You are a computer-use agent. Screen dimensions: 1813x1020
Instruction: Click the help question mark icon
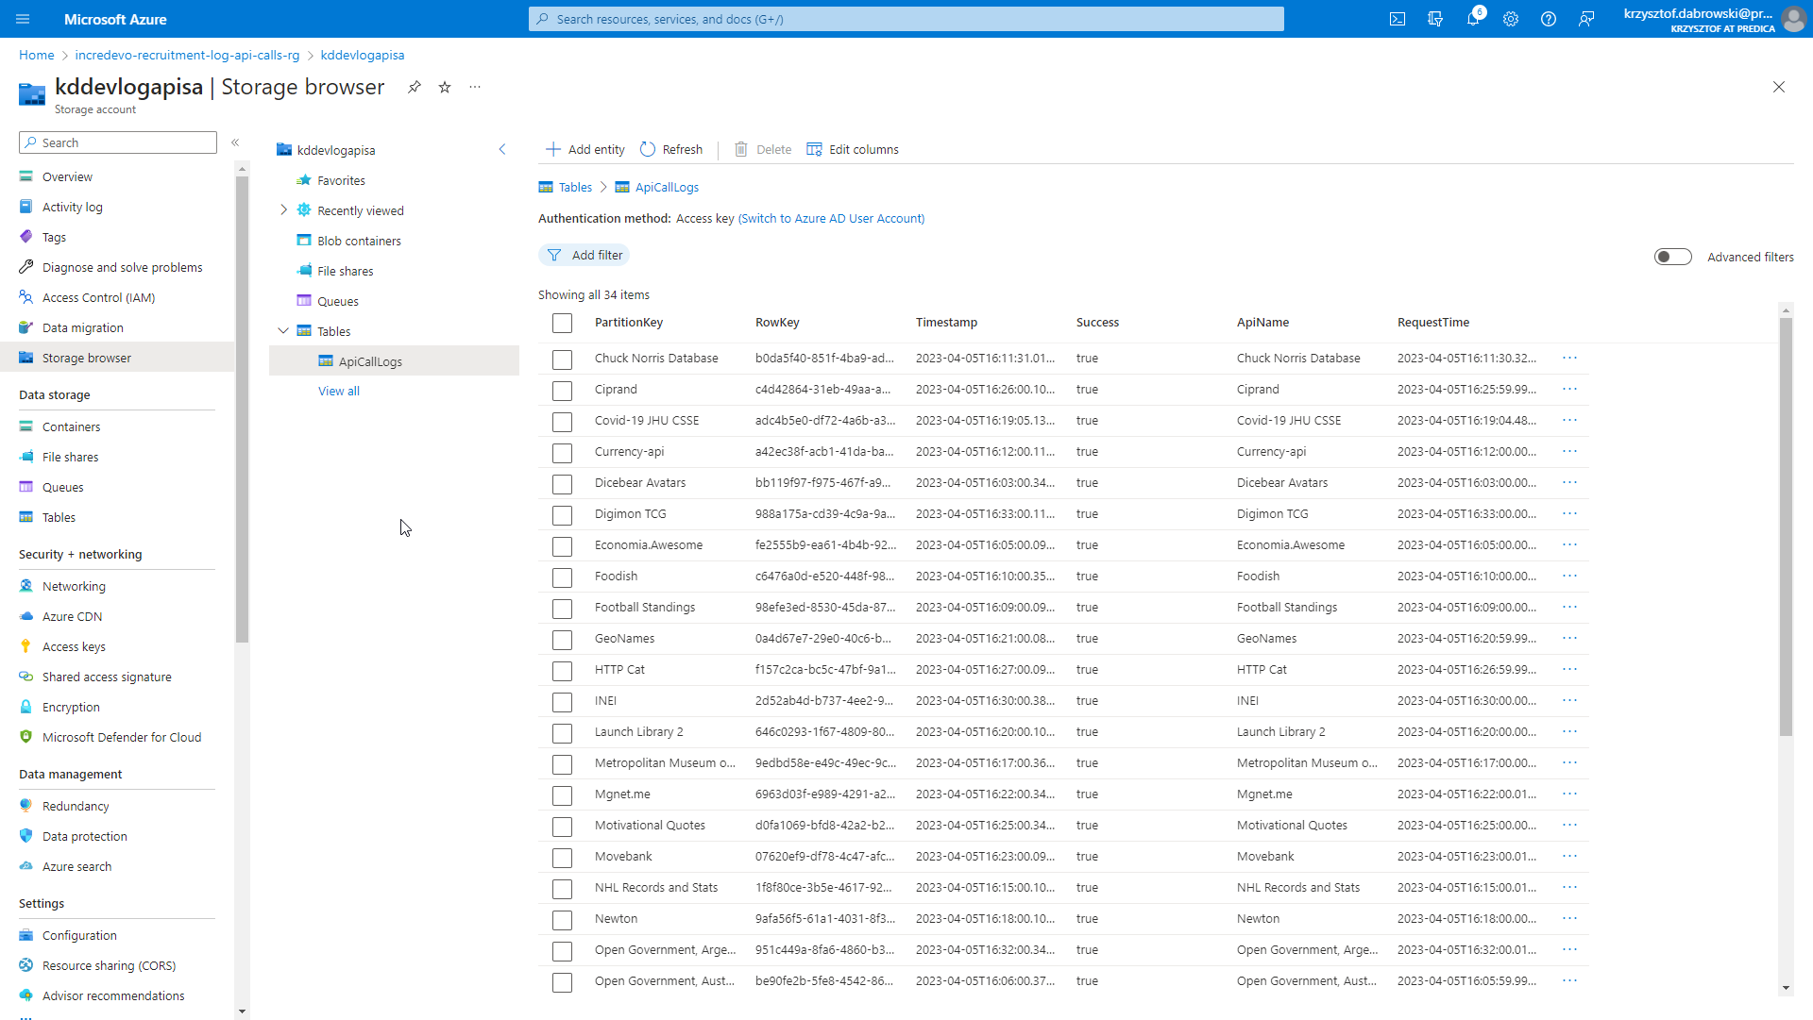click(1549, 19)
